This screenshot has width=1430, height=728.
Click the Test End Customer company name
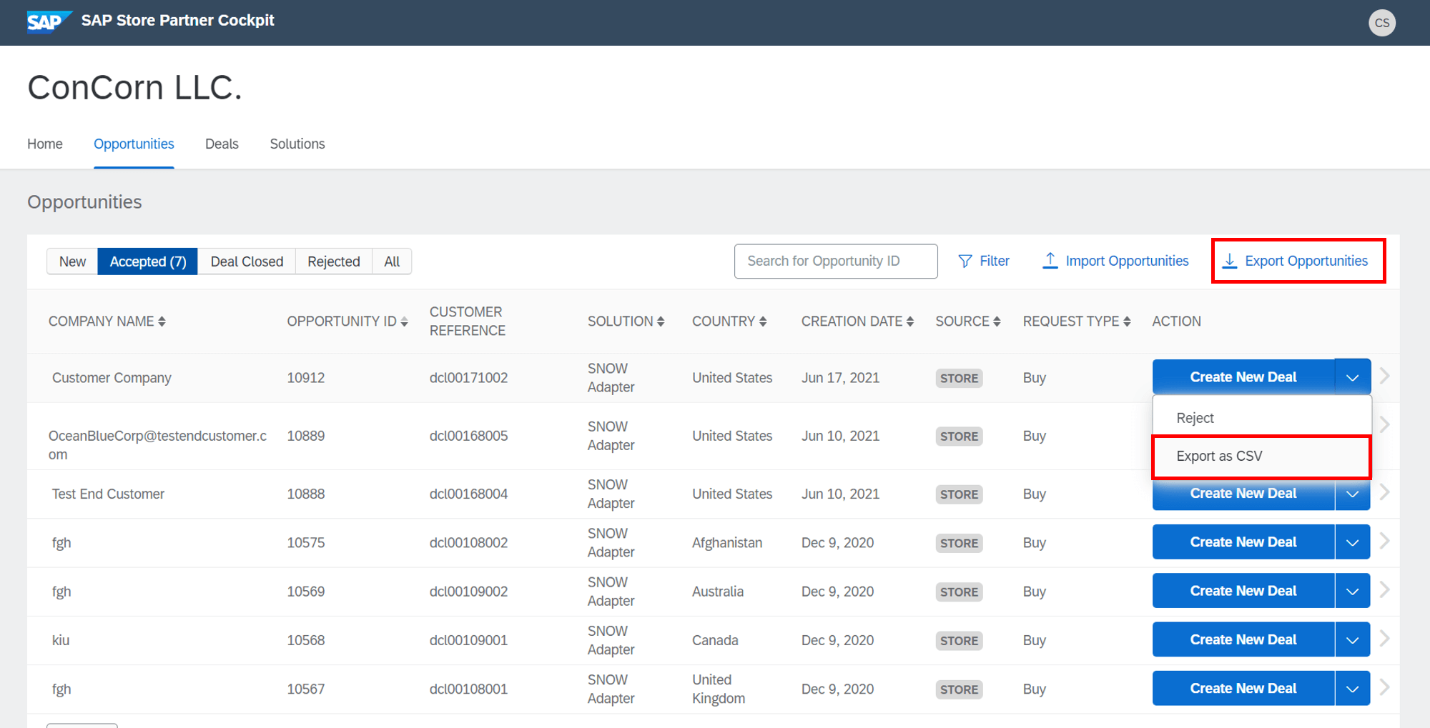(x=108, y=494)
